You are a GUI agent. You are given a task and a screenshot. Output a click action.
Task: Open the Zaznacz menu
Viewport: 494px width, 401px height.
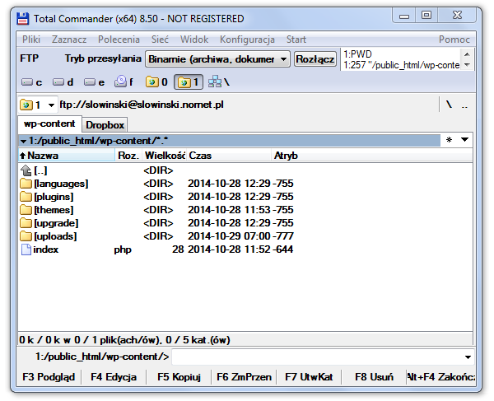pos(69,40)
